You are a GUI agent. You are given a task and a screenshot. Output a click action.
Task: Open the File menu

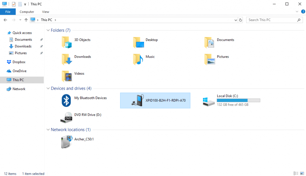coord(8,12)
